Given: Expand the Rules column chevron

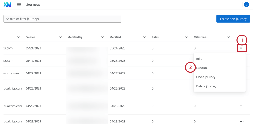Looking at the screenshot, I should tap(187, 37).
